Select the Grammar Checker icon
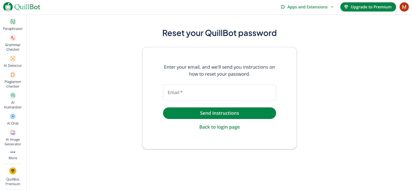The width and height of the screenshot is (412, 190). coord(13,38)
